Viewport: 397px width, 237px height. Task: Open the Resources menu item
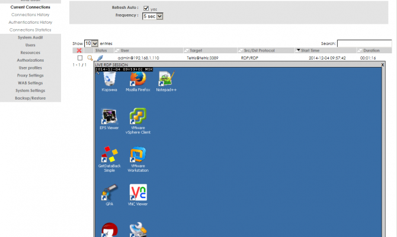(x=30, y=53)
